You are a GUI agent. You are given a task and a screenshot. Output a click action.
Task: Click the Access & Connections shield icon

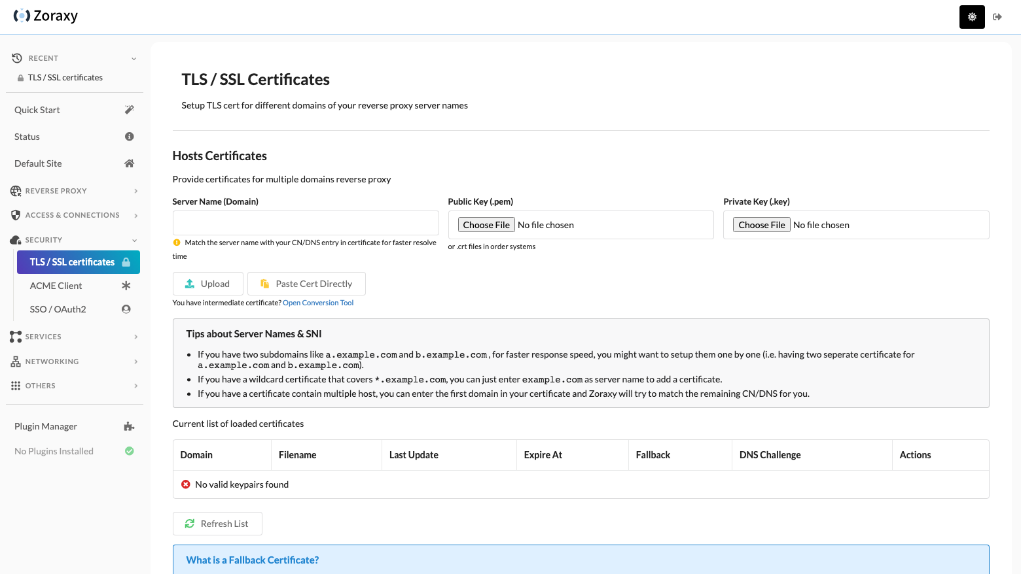16,215
